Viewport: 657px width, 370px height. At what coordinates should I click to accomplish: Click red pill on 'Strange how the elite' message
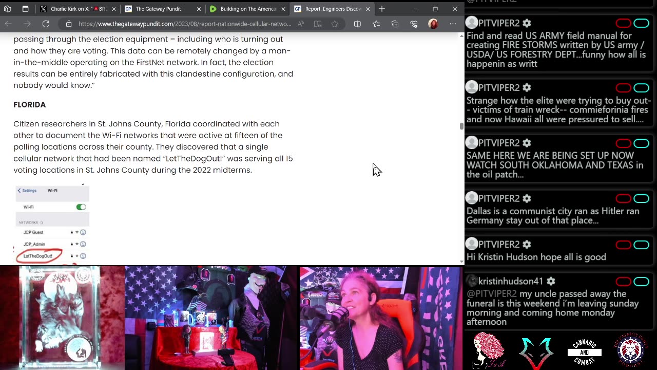623,88
